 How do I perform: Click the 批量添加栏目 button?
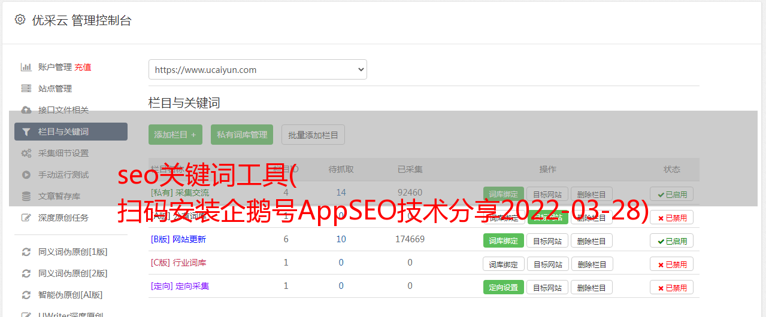click(x=313, y=135)
